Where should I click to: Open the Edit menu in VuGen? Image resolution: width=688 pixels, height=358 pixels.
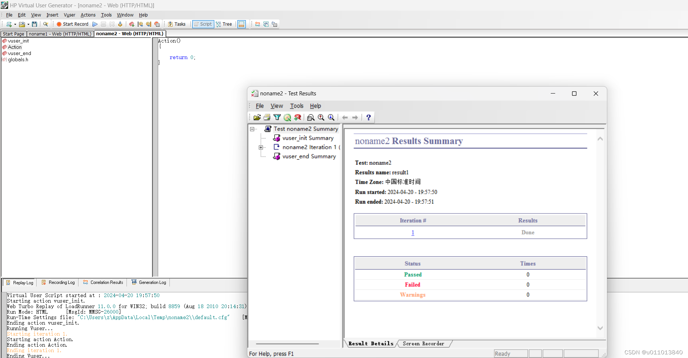(22, 15)
